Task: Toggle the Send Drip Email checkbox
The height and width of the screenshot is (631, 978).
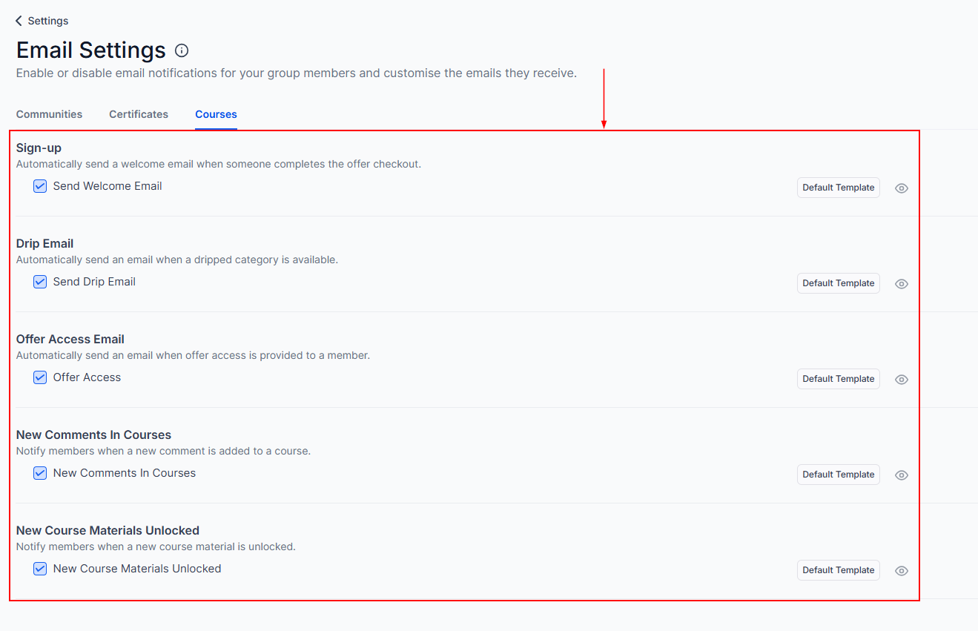Action: tap(40, 282)
